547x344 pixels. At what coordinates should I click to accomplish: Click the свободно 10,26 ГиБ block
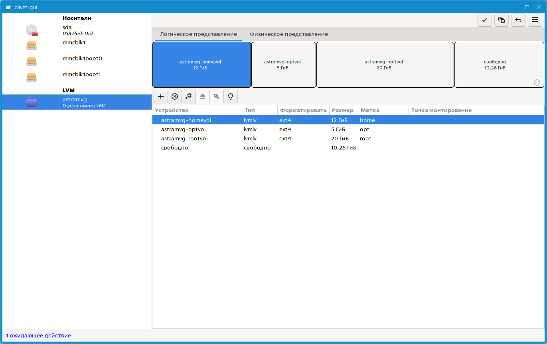tap(494, 65)
